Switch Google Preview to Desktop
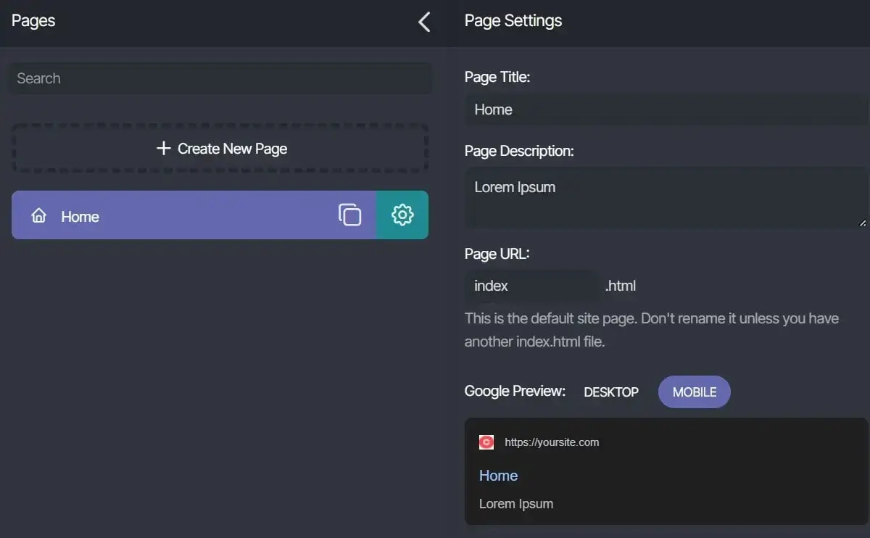 (611, 392)
